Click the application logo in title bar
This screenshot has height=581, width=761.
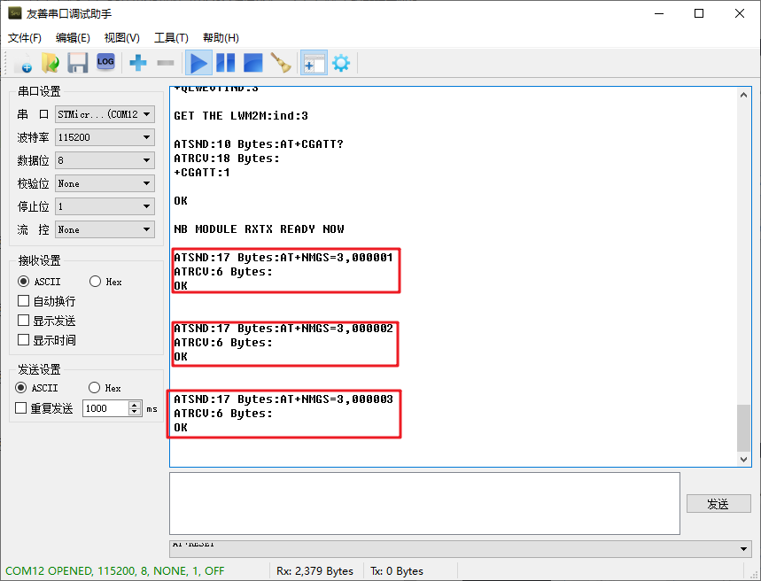[14, 13]
